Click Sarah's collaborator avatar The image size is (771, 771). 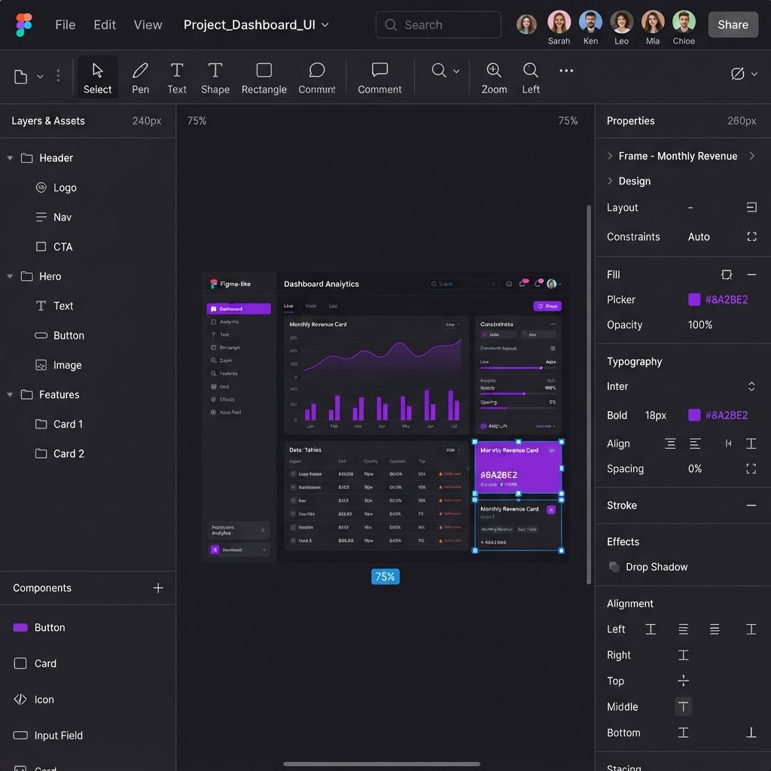(x=559, y=22)
